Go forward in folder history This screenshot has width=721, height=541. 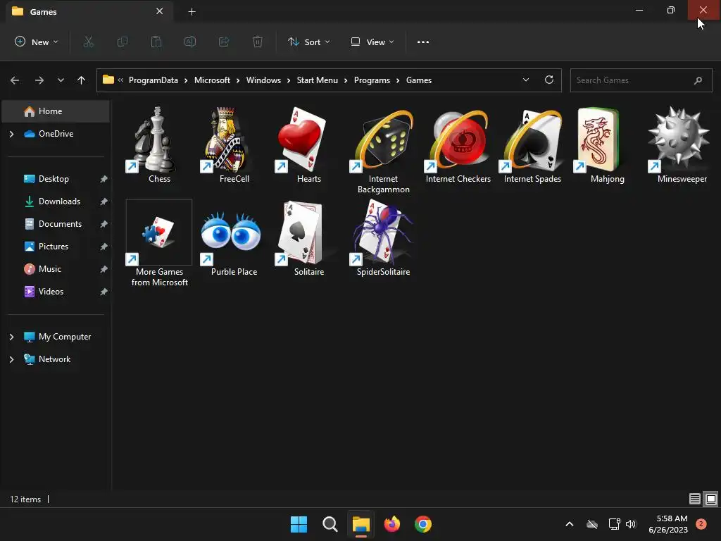tap(39, 80)
